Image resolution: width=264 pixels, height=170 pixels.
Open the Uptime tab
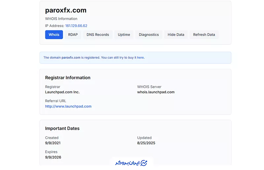pyautogui.click(x=124, y=35)
